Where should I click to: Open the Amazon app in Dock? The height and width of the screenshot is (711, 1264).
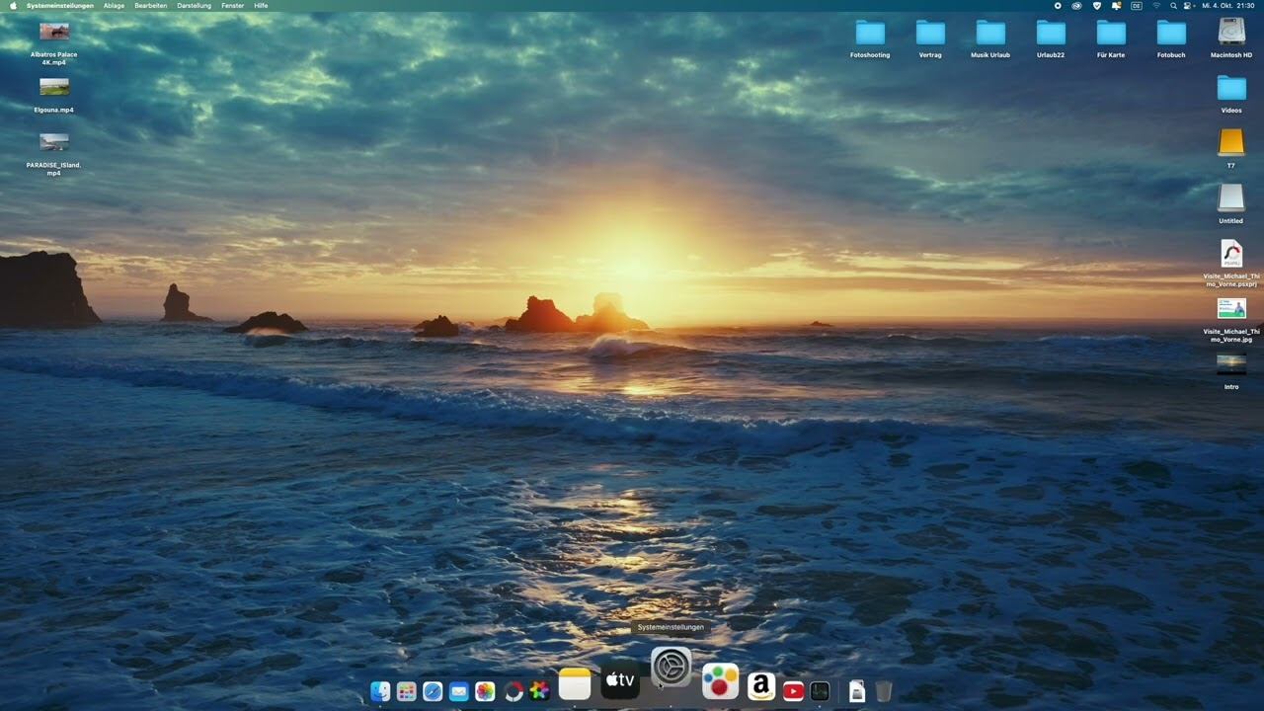[761, 686]
